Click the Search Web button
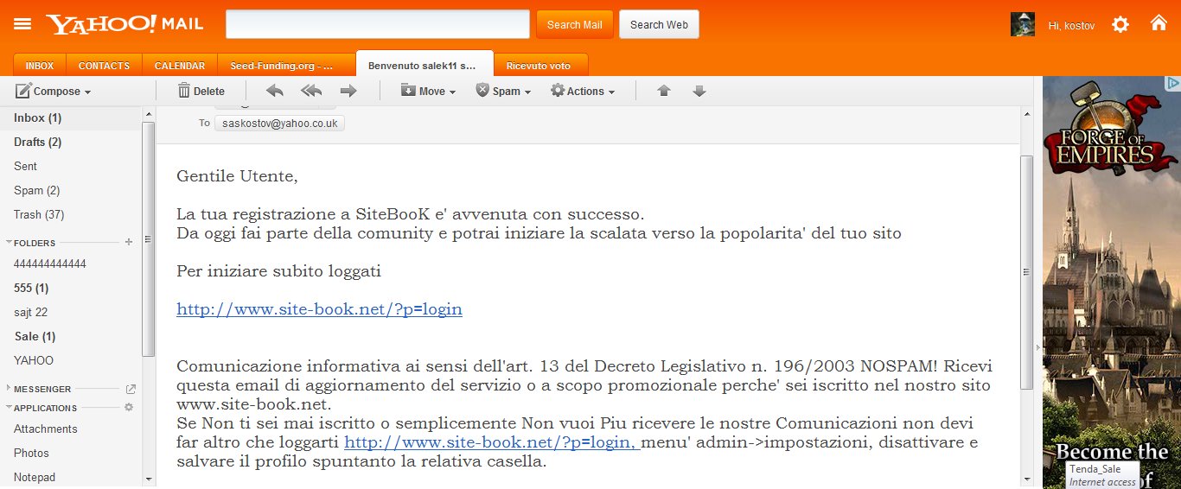Image resolution: width=1181 pixels, height=489 pixels. pyautogui.click(x=659, y=24)
